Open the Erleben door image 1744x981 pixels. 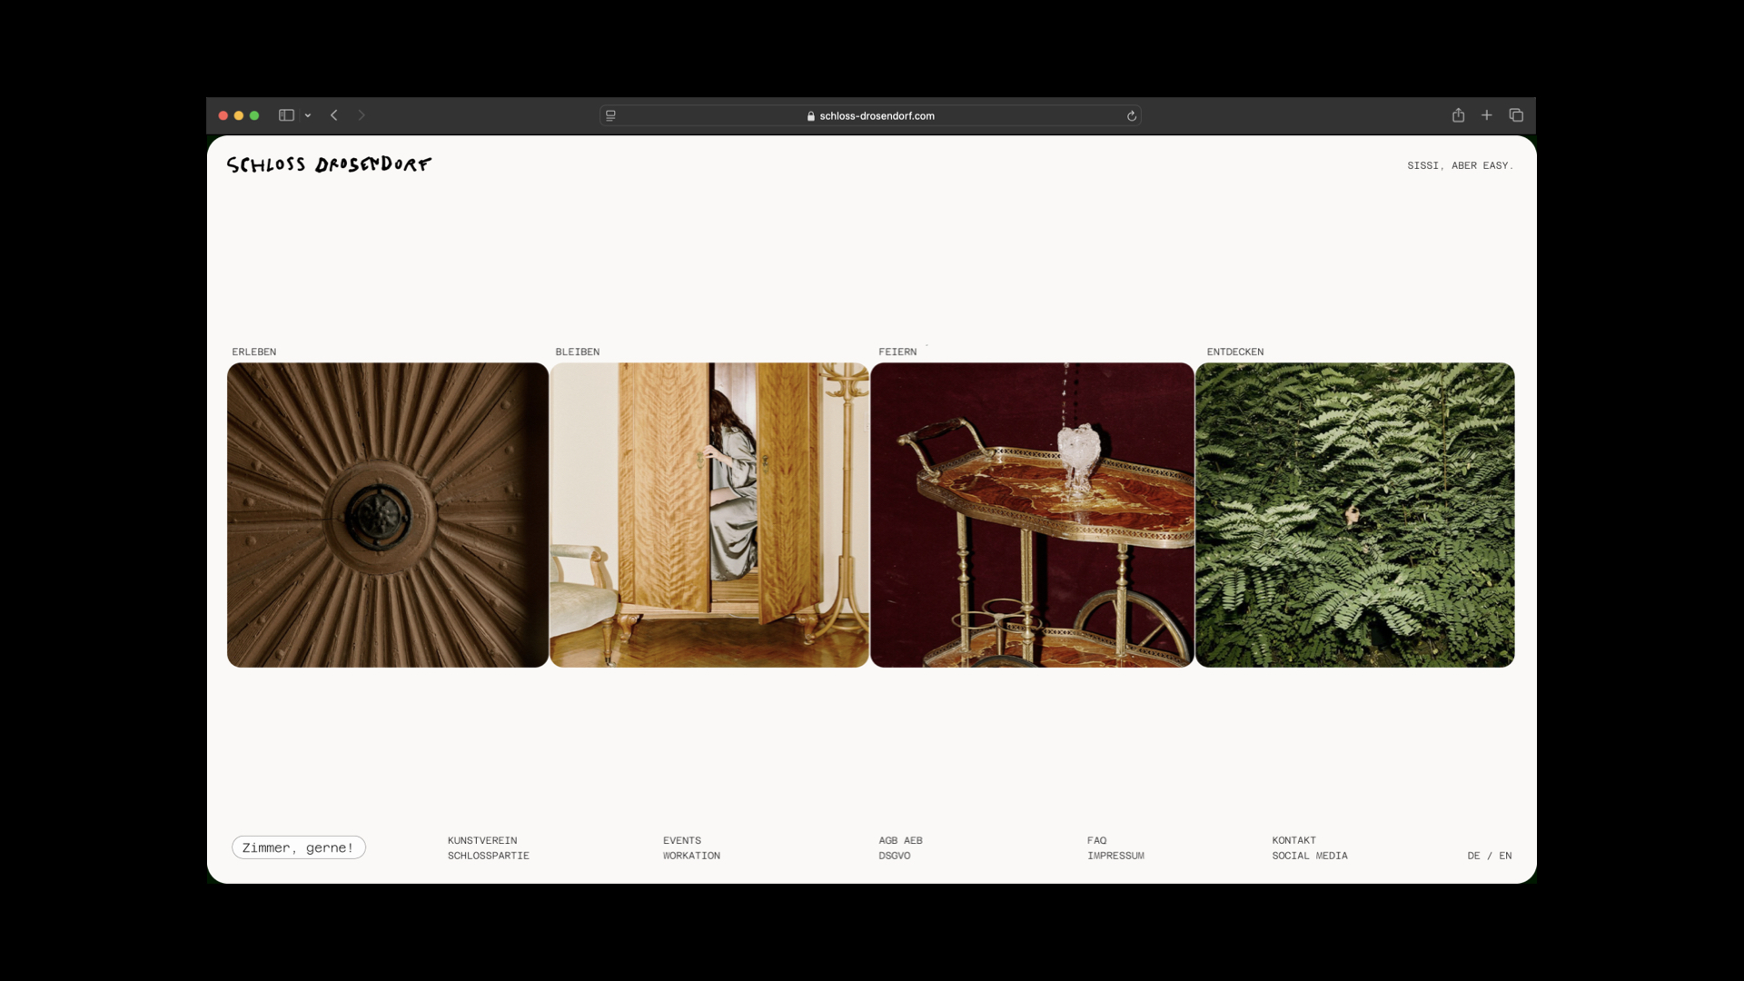tap(388, 515)
